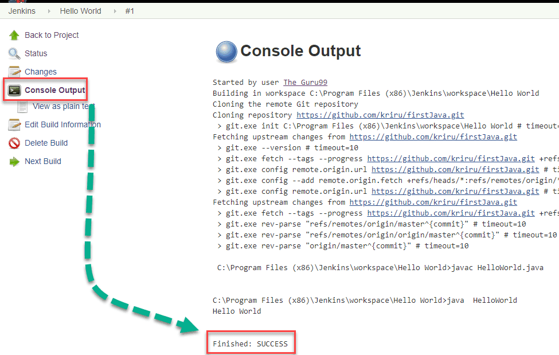This screenshot has width=559, height=355.
Task: Click the Status magnifying glass icon
Action: (x=15, y=53)
